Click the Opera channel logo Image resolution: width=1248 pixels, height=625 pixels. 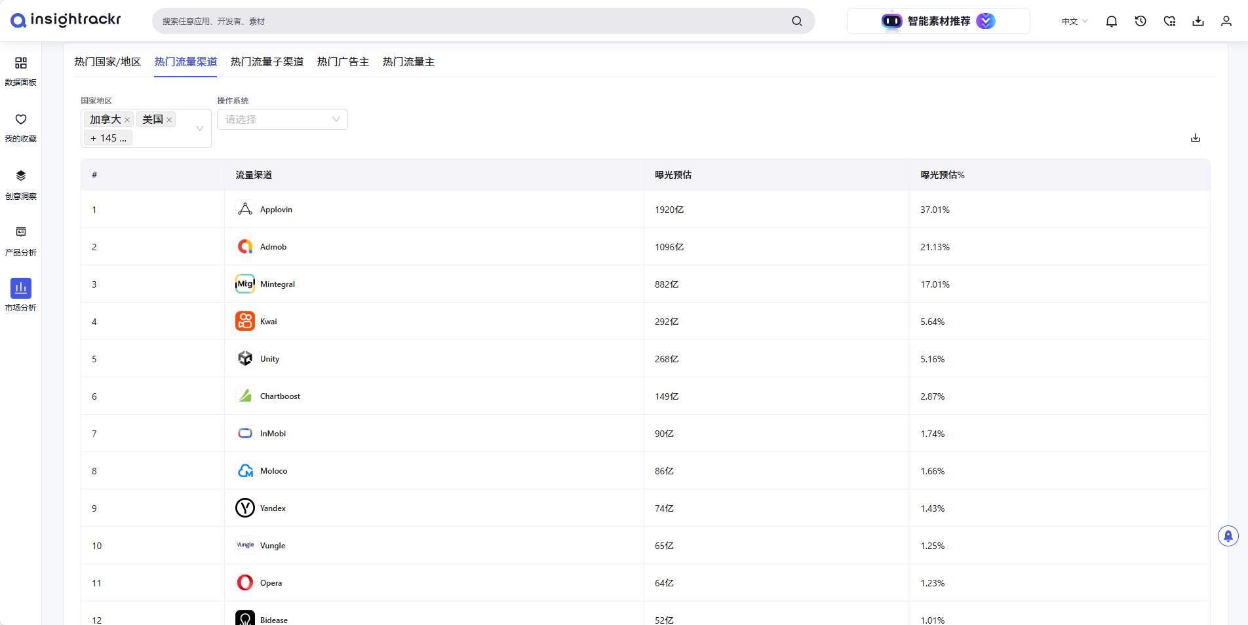pos(245,582)
